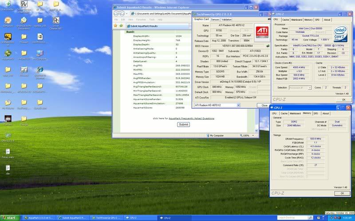Open the forum wars text file
The height and width of the screenshot is (221, 355).
[x=8, y=153]
